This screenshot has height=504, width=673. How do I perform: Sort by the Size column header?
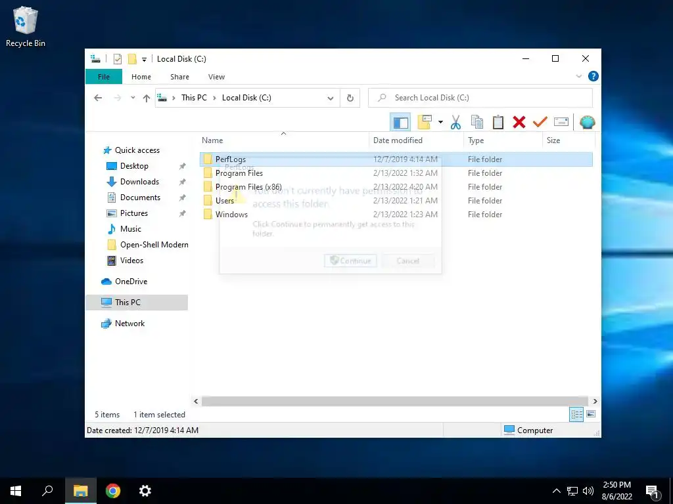569,140
